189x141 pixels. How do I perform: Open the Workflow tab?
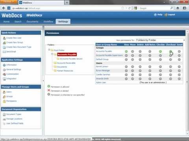click(x=48, y=22)
